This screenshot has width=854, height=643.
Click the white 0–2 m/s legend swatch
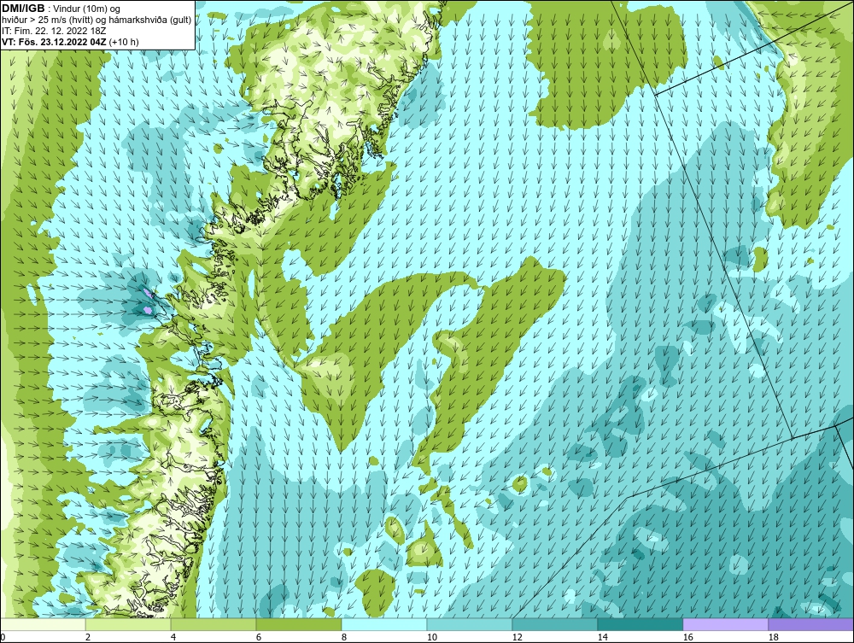pyautogui.click(x=43, y=624)
